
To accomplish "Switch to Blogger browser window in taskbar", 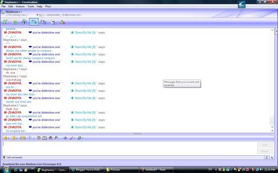I will (86, 170).
